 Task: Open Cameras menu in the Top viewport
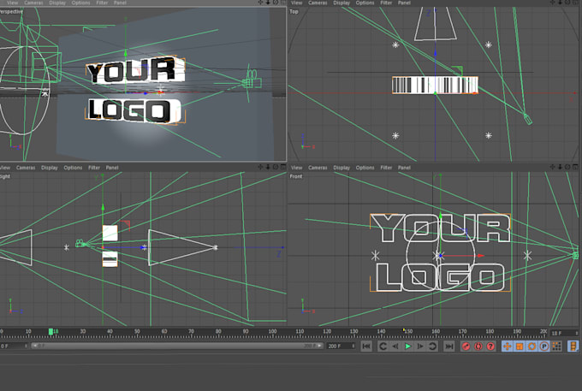pyautogui.click(x=318, y=3)
